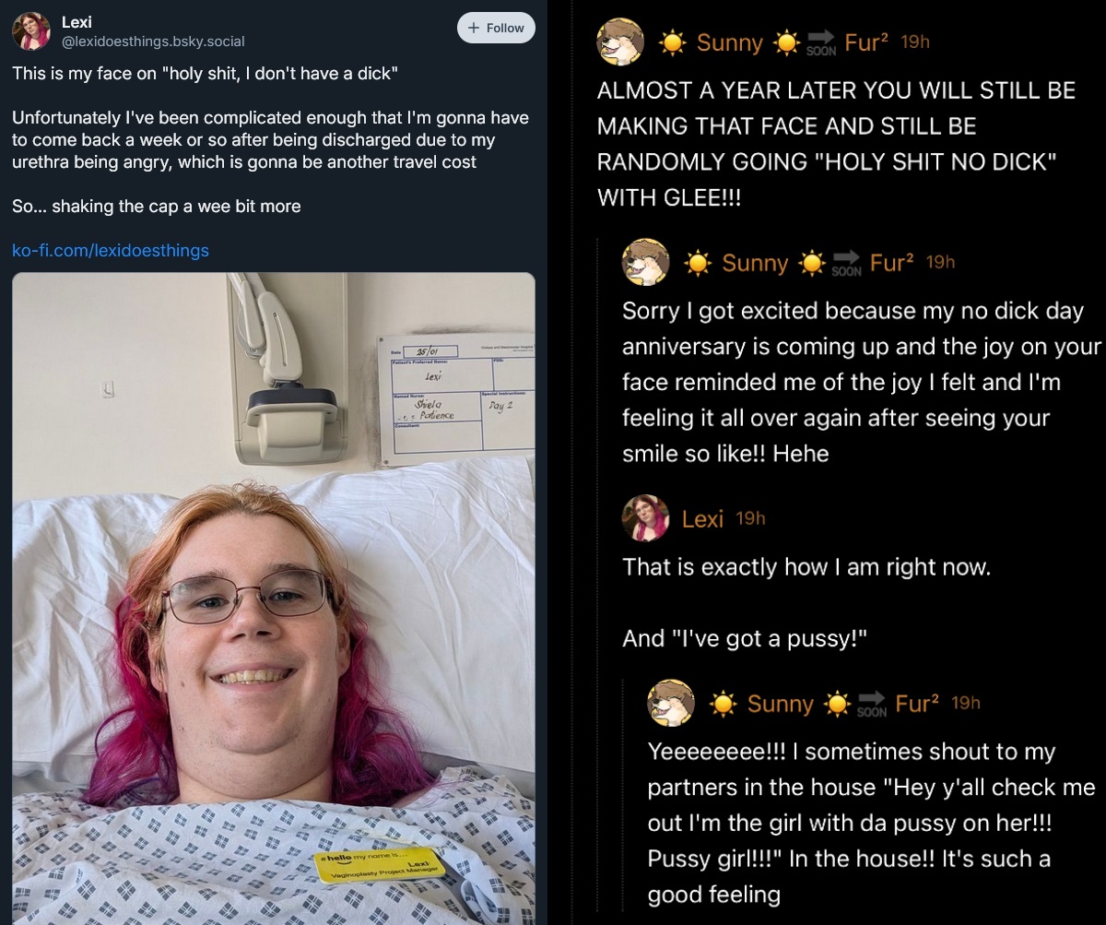This screenshot has width=1106, height=925.
Task: Click the Sunny username on the top comment
Action: click(x=730, y=42)
